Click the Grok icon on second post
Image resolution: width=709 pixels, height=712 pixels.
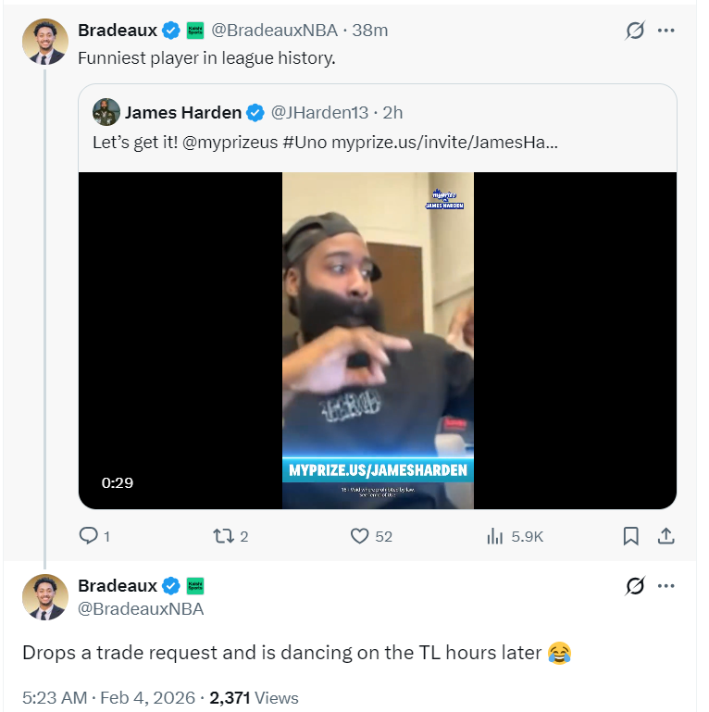635,586
